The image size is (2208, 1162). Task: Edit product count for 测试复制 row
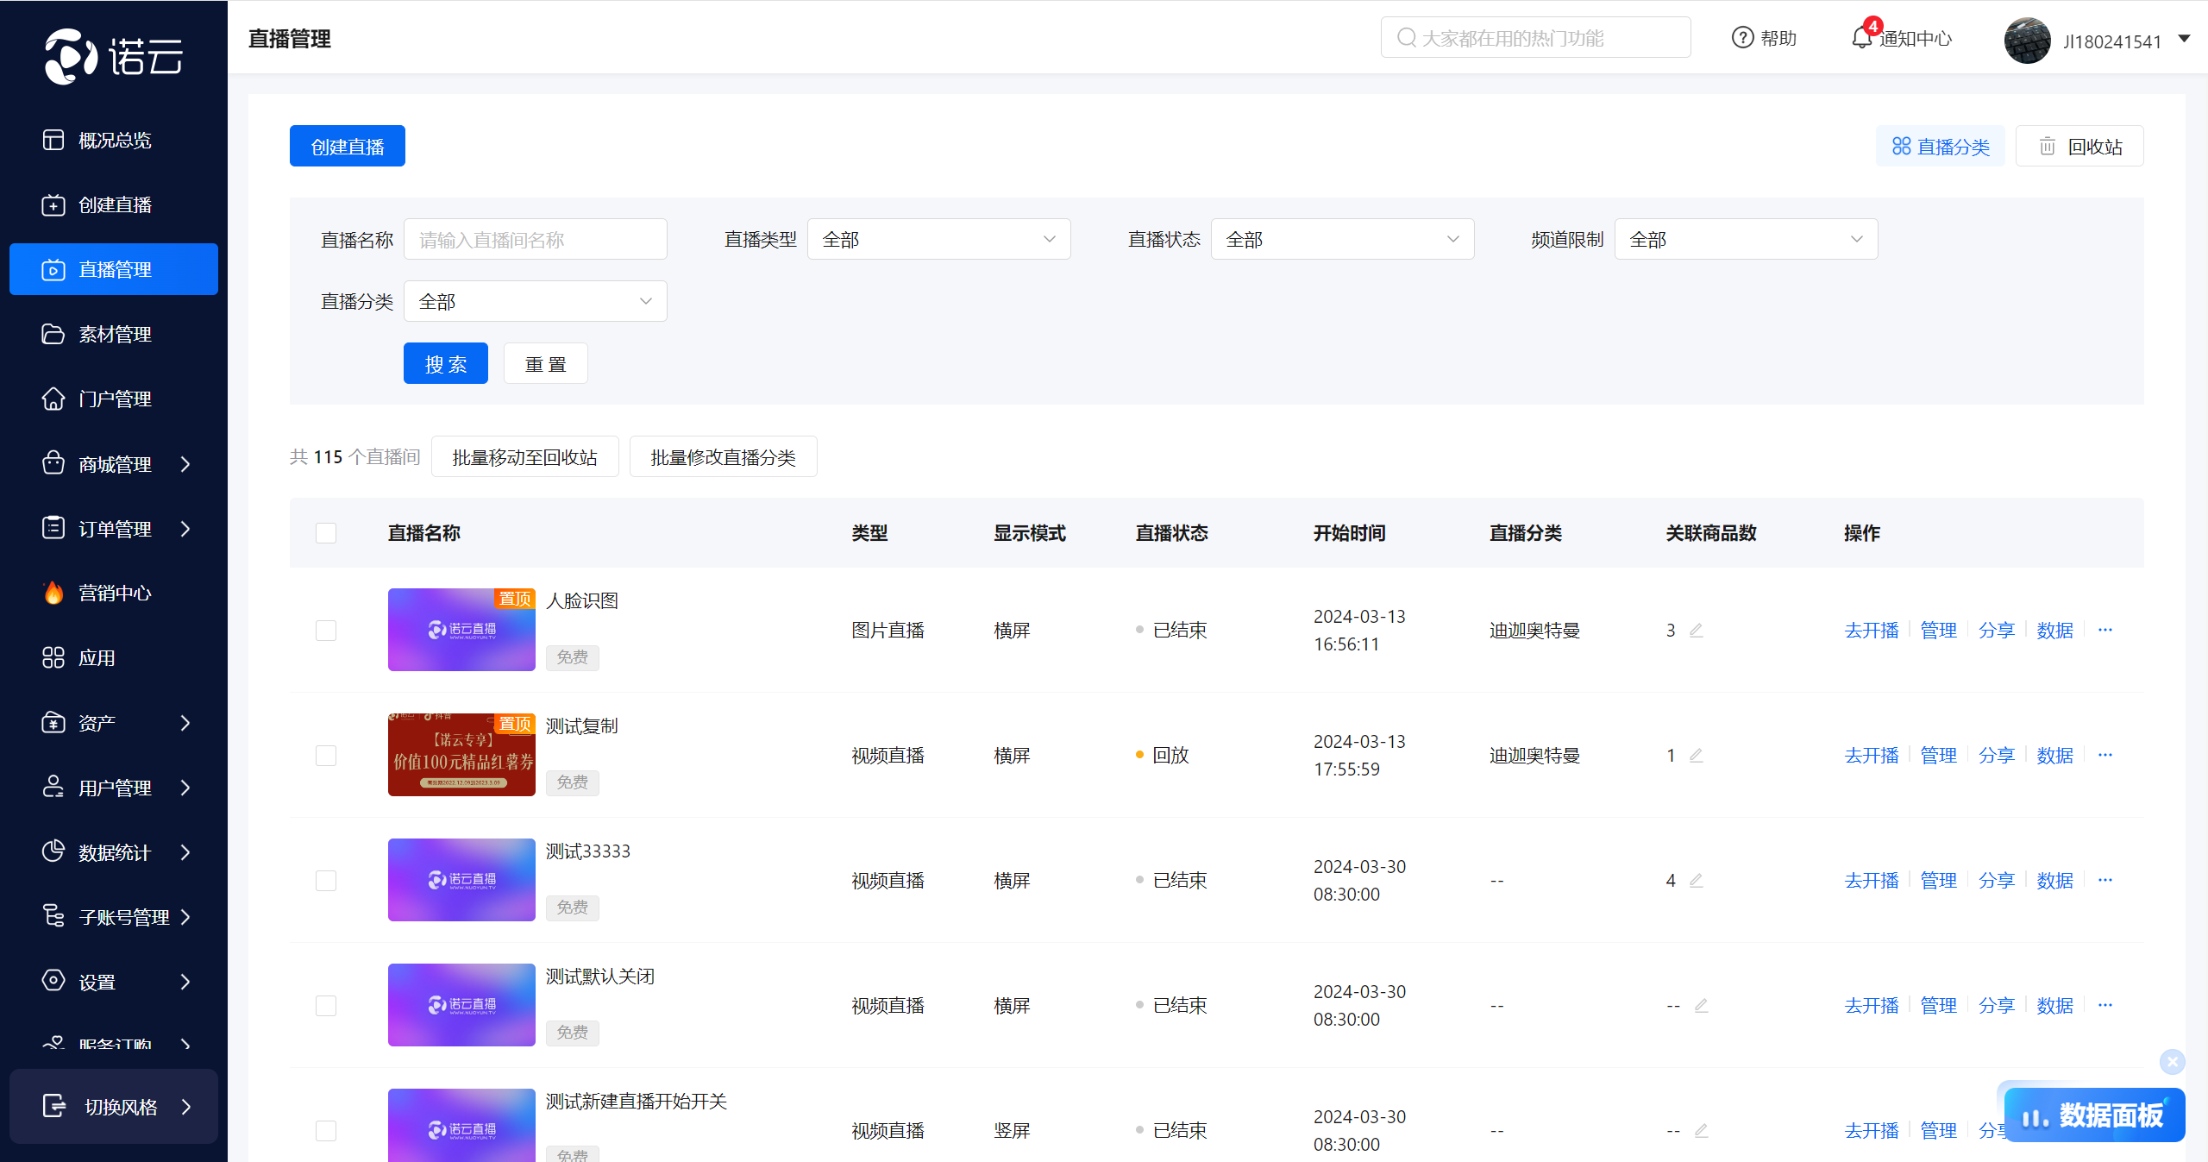point(1696,756)
